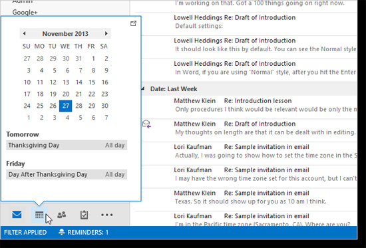Open the Day After Thanksgiving Day event
This screenshot has height=248, width=366.
click(67, 174)
